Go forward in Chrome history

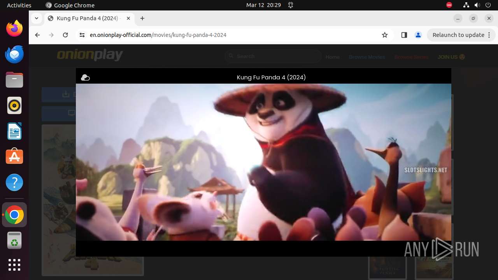(x=51, y=35)
